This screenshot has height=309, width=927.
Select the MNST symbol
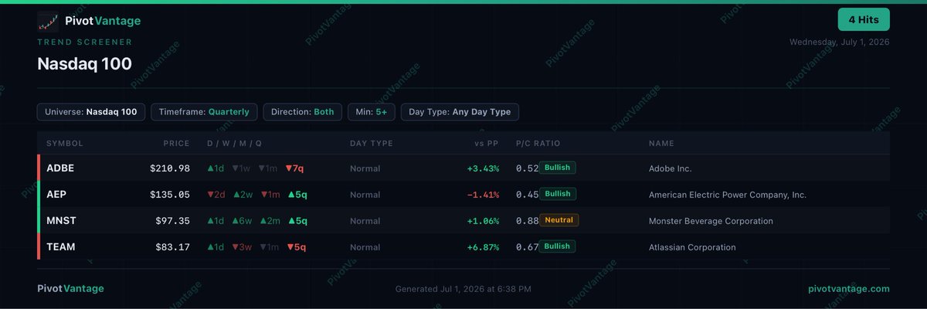(61, 221)
